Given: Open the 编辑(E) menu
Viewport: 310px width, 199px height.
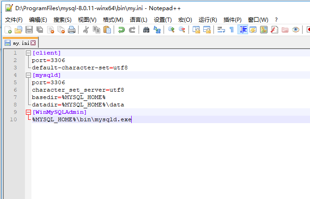Looking at the screenshot, I should [x=38, y=20].
